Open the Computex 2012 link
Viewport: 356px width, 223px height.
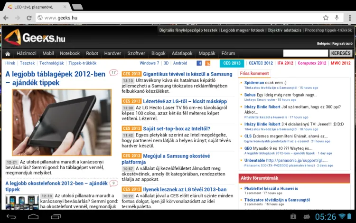click(x=312, y=63)
